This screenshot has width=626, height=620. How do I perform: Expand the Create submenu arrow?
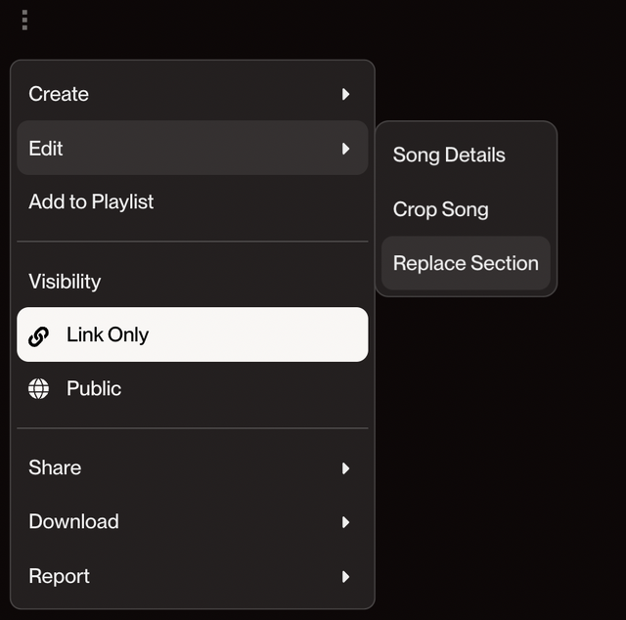(x=345, y=94)
